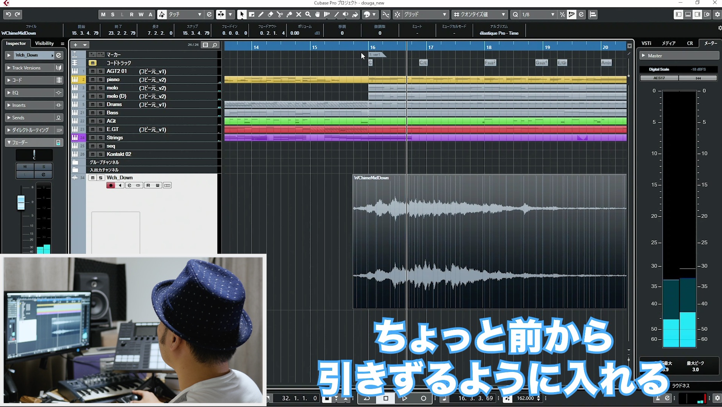Click the inspector volume fader handle
The height and width of the screenshot is (407, 722).
(21, 202)
